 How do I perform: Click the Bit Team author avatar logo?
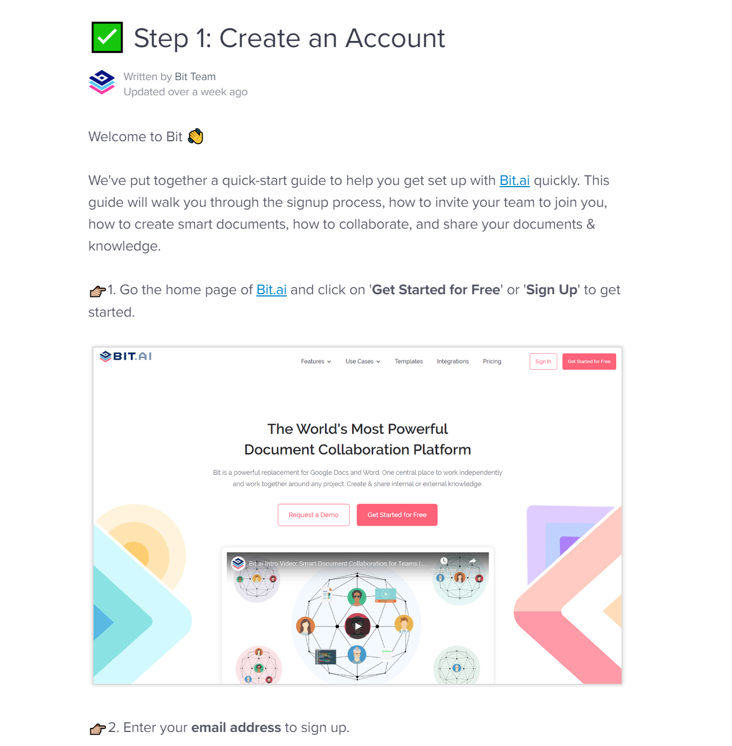tap(102, 82)
